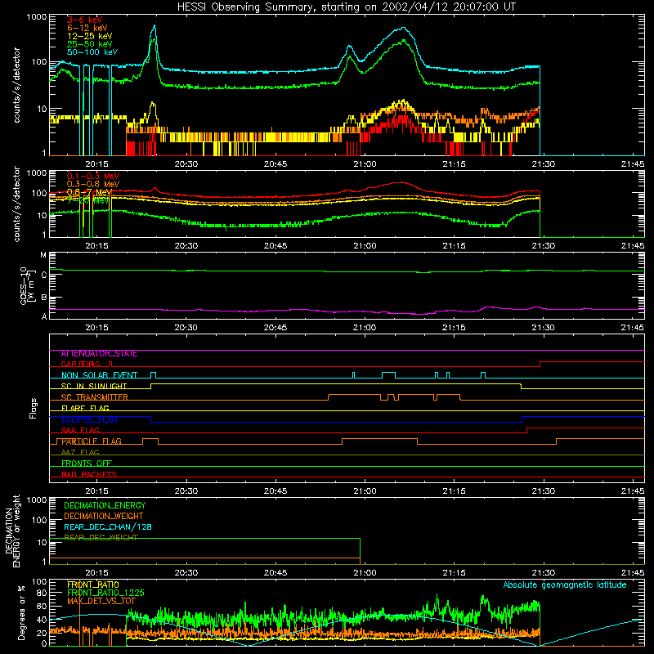Screen dimensions: 654x654
Task: Click the red '0.1-0.3 MeV' legend label
Action: [93, 176]
